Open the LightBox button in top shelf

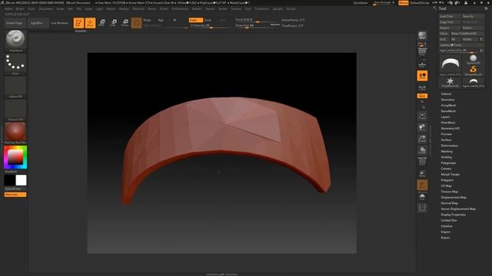(37, 23)
